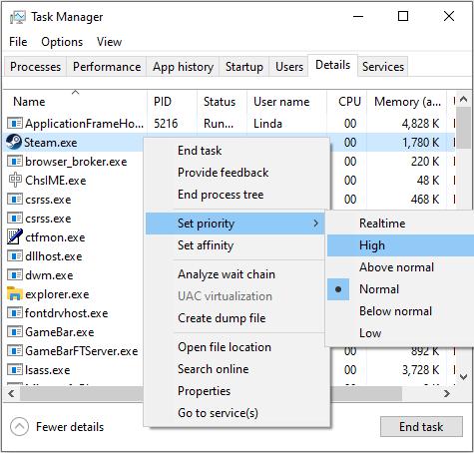
Task: Expand the Set priority submenu arrow
Action: 316,224
